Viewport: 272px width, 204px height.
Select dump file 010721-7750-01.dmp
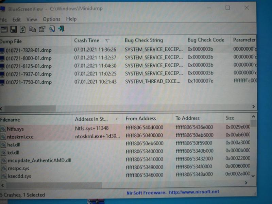point(29,82)
